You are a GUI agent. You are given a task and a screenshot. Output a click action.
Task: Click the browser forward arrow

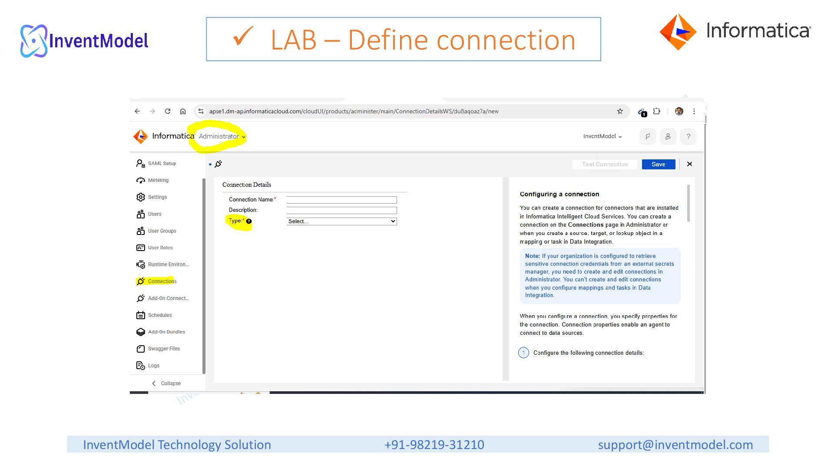point(152,112)
